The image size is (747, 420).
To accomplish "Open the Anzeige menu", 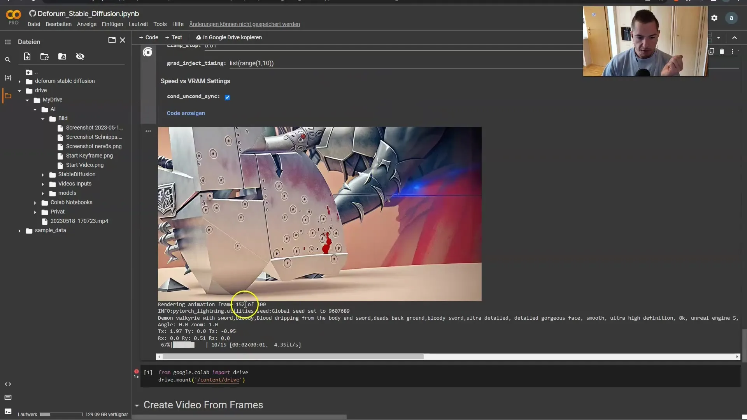I will click(87, 24).
